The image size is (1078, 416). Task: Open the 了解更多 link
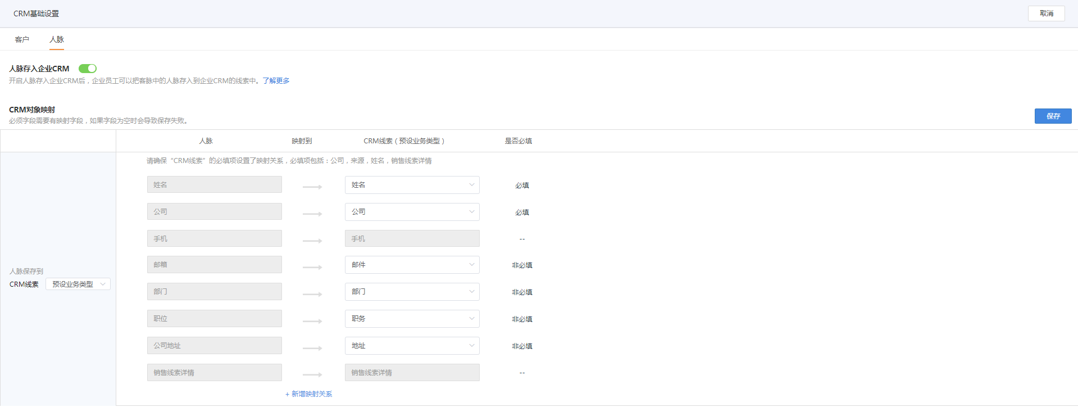[x=276, y=81]
